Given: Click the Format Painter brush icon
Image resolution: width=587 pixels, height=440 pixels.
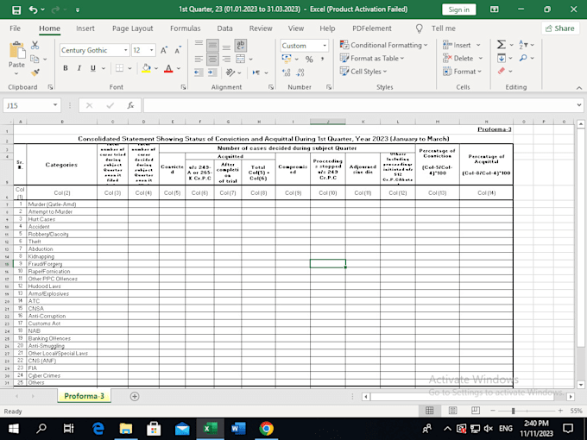Looking at the screenshot, I should 35,72.
